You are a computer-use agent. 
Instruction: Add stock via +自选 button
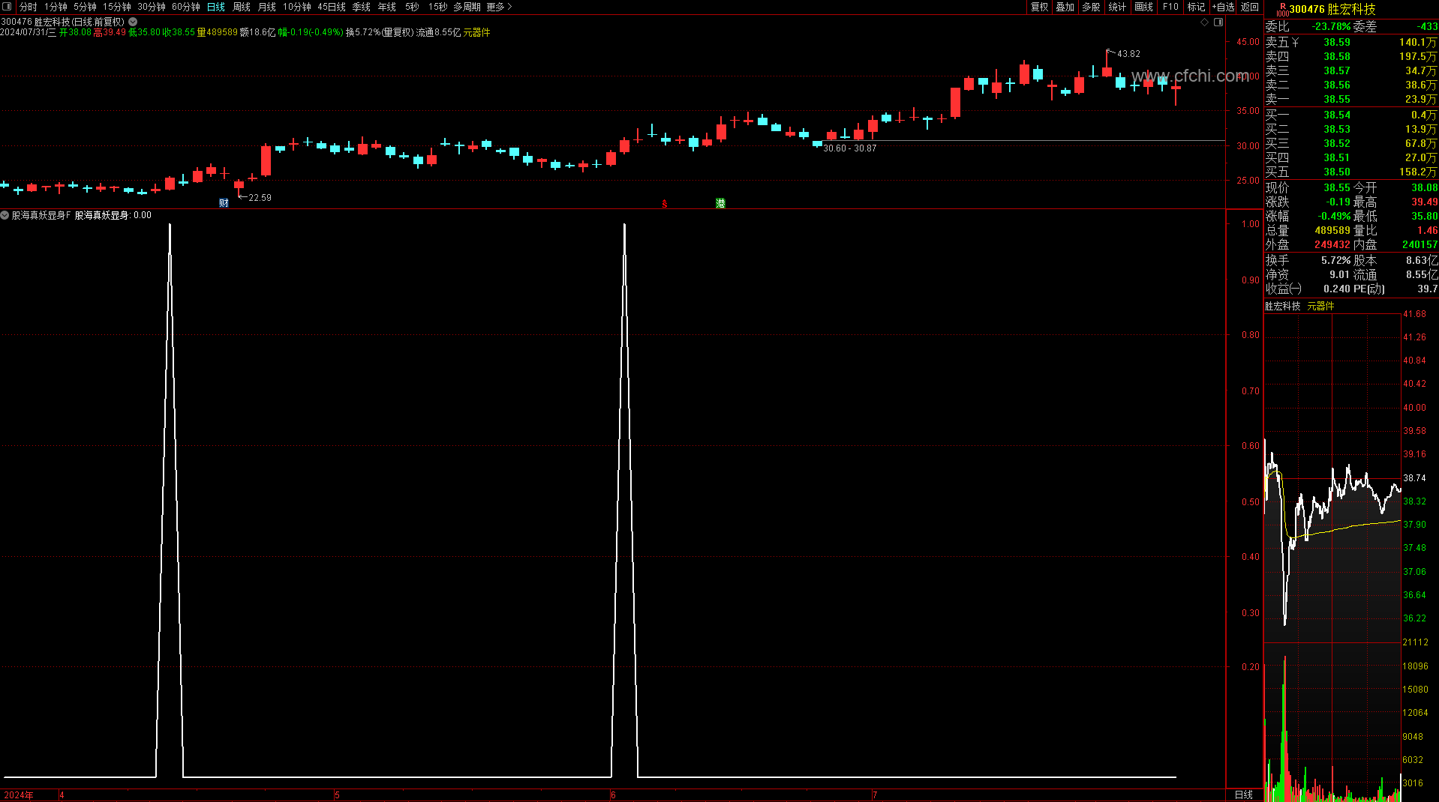tap(1223, 7)
